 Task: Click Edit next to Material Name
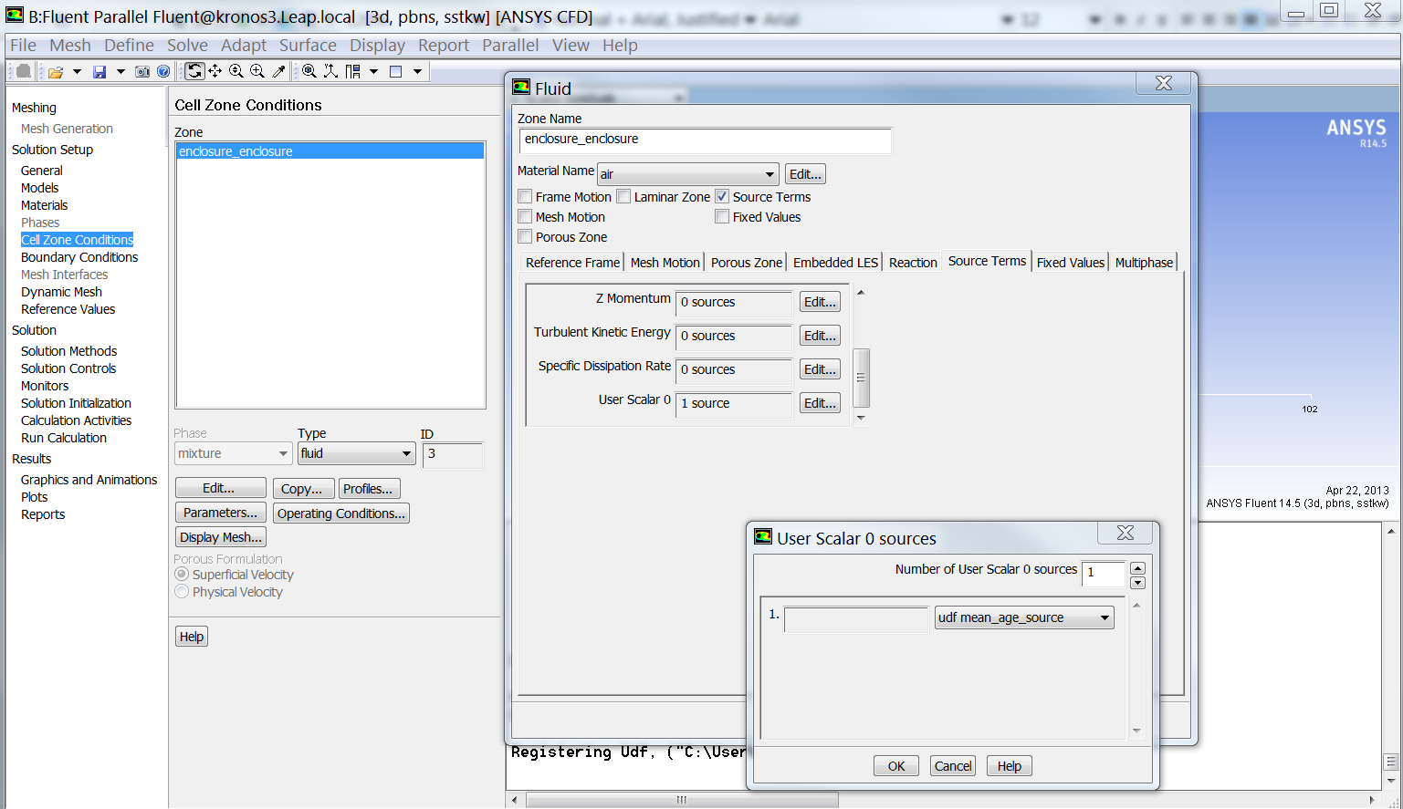[805, 174]
